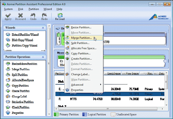Open the Partition menu

tap(34, 9)
